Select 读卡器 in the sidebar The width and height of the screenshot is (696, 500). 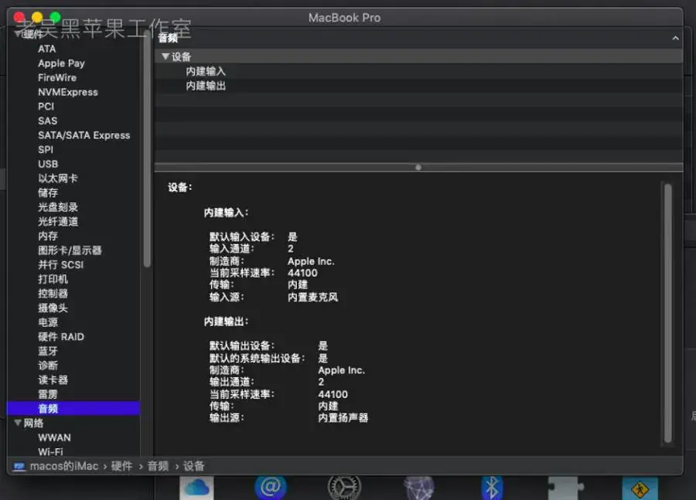click(x=53, y=379)
